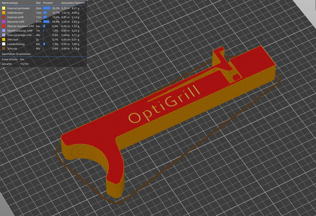Viewport: 316px width, 216px height.
Task: Toggle the 'Überbrückungs-Infill' legend label
Action: (x=20, y=31)
